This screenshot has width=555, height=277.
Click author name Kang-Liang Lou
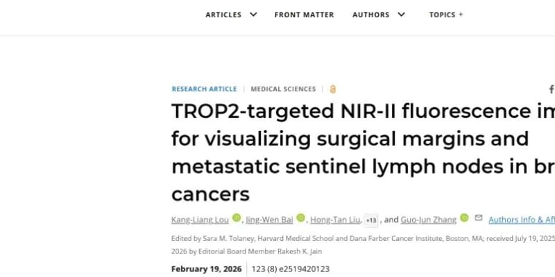tap(200, 220)
